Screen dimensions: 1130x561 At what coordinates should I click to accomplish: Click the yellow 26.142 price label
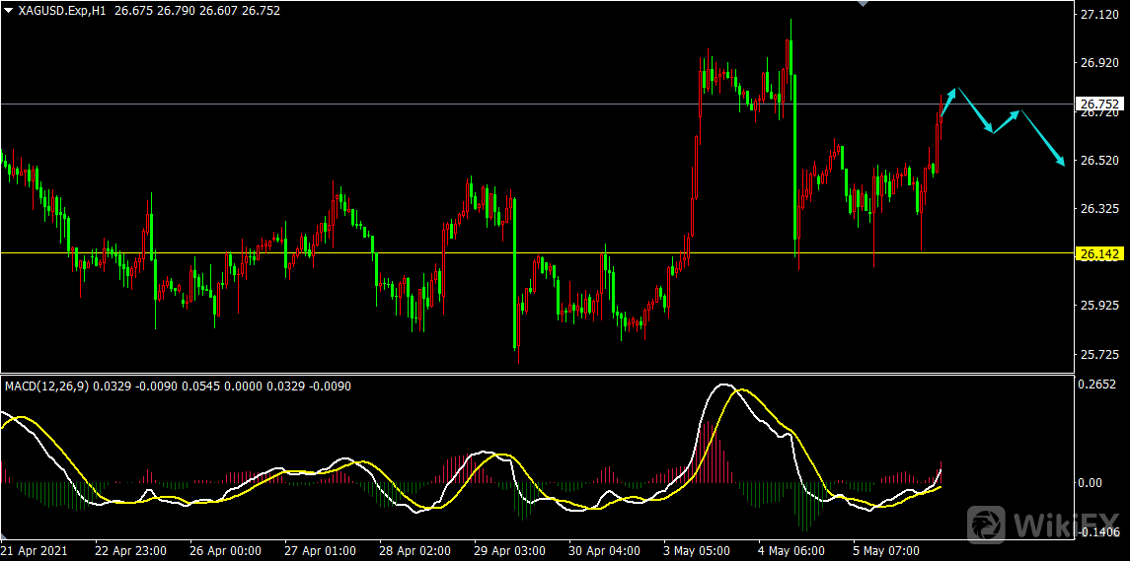[1099, 254]
